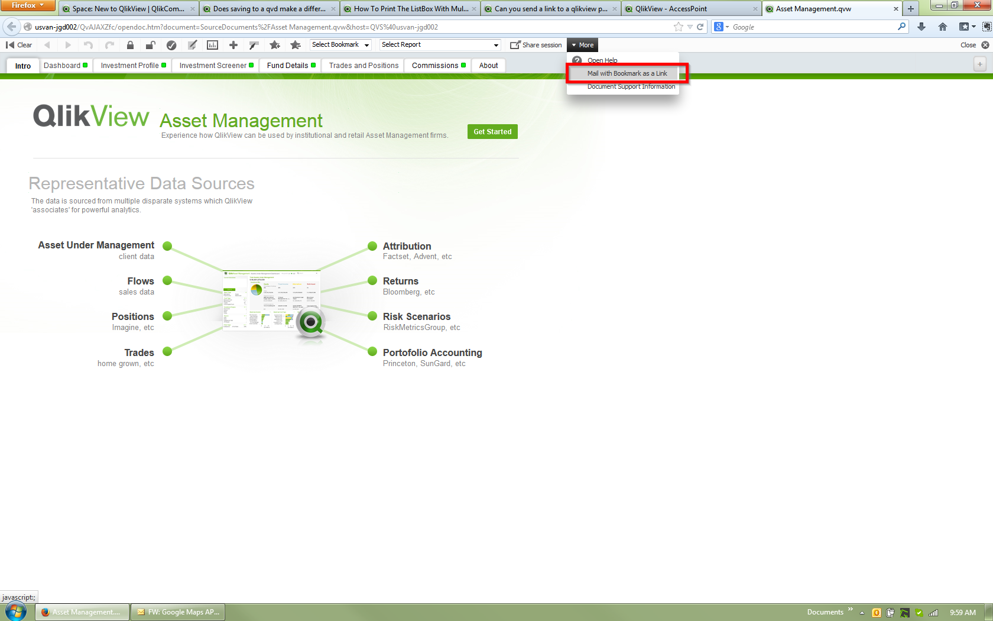Unlock selections with the open padlock icon

pyautogui.click(x=151, y=45)
